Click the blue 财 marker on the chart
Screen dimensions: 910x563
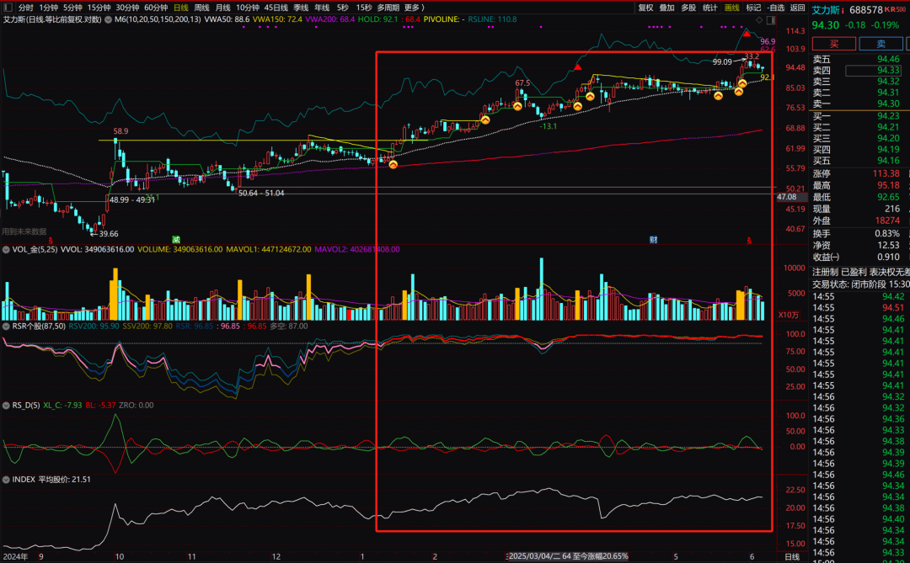click(x=654, y=240)
